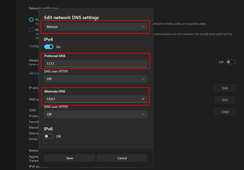Turn on the metered connection toggle

pos(231,62)
